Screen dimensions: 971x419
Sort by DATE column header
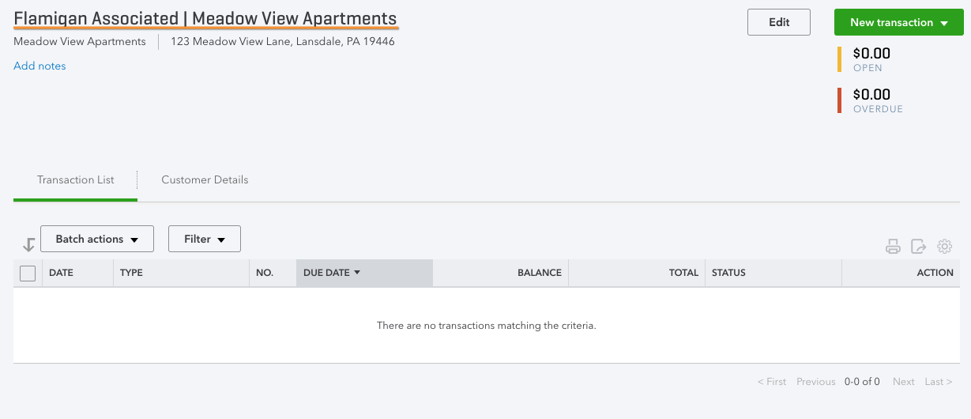[61, 273]
